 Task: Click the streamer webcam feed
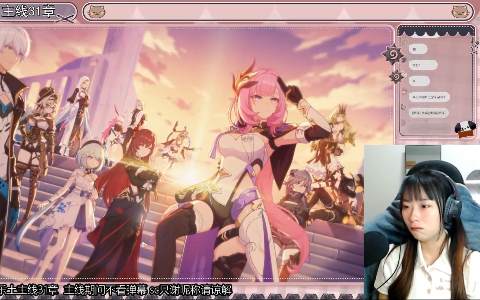click(x=422, y=222)
